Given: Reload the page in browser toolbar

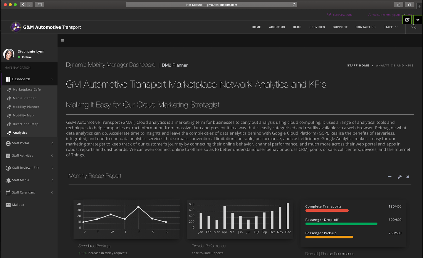Looking at the screenshot, I should coord(294,5).
